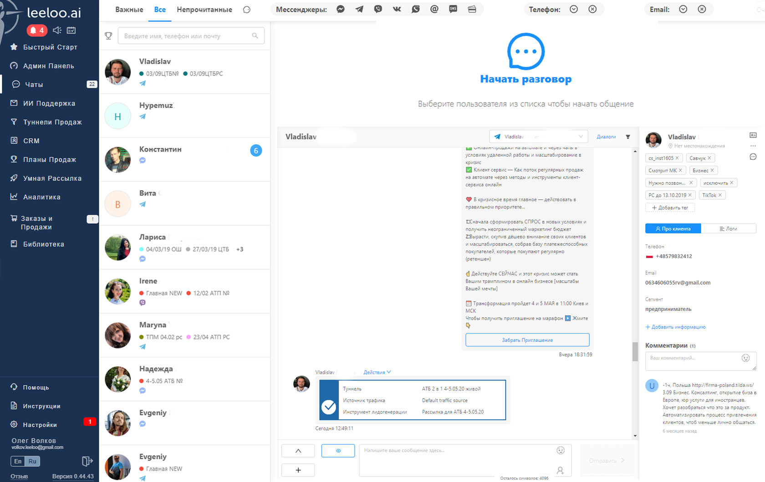The image size is (765, 482).
Task: Open the Отзыв feedback link
Action: coord(19,477)
